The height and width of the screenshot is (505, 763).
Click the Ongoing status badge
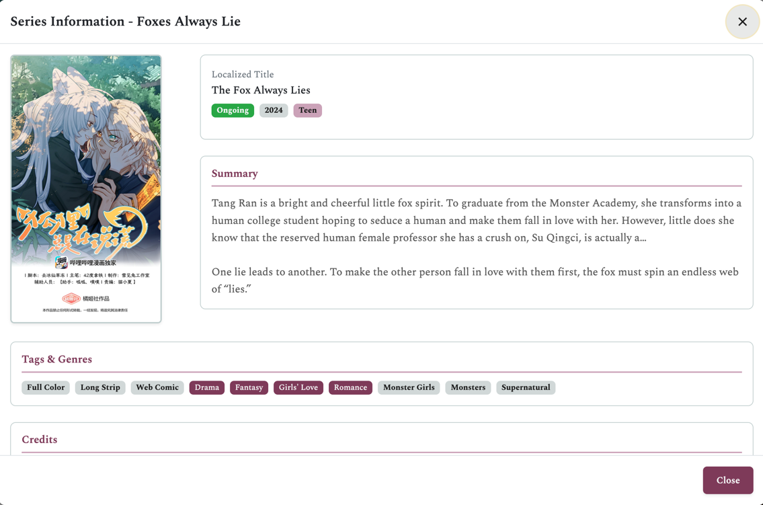233,110
